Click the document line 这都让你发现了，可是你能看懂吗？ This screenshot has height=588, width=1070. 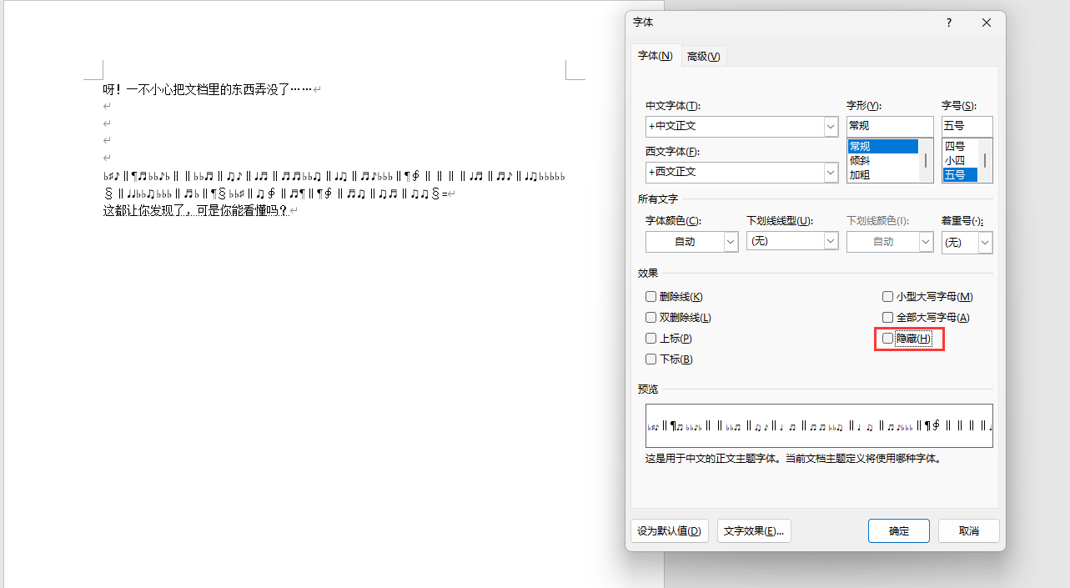pos(195,211)
